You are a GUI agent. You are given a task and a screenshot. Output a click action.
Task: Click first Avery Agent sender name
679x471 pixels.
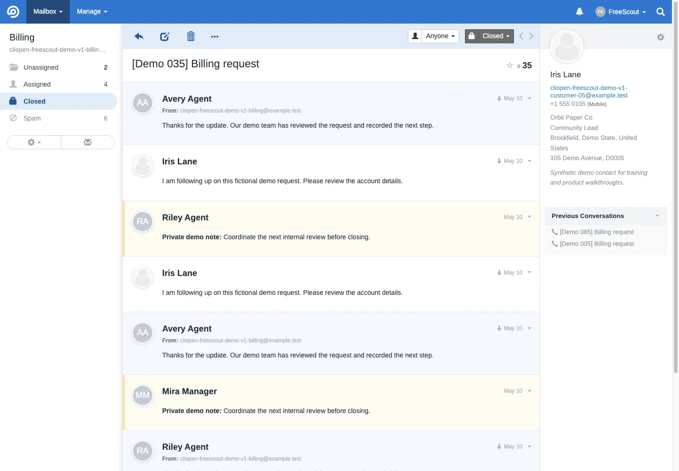tap(187, 99)
